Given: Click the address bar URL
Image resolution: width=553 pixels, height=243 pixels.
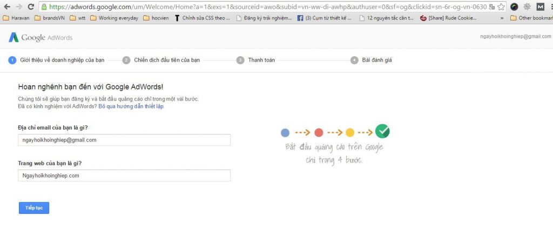Looking at the screenshot, I should pos(268,6).
